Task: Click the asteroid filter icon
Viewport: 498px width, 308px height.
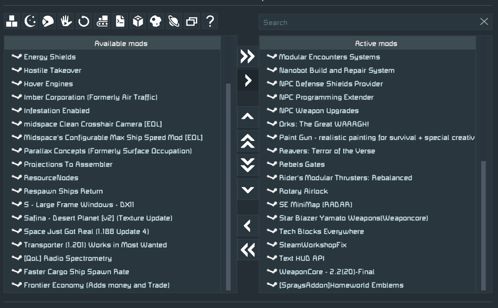Action: click(156, 21)
